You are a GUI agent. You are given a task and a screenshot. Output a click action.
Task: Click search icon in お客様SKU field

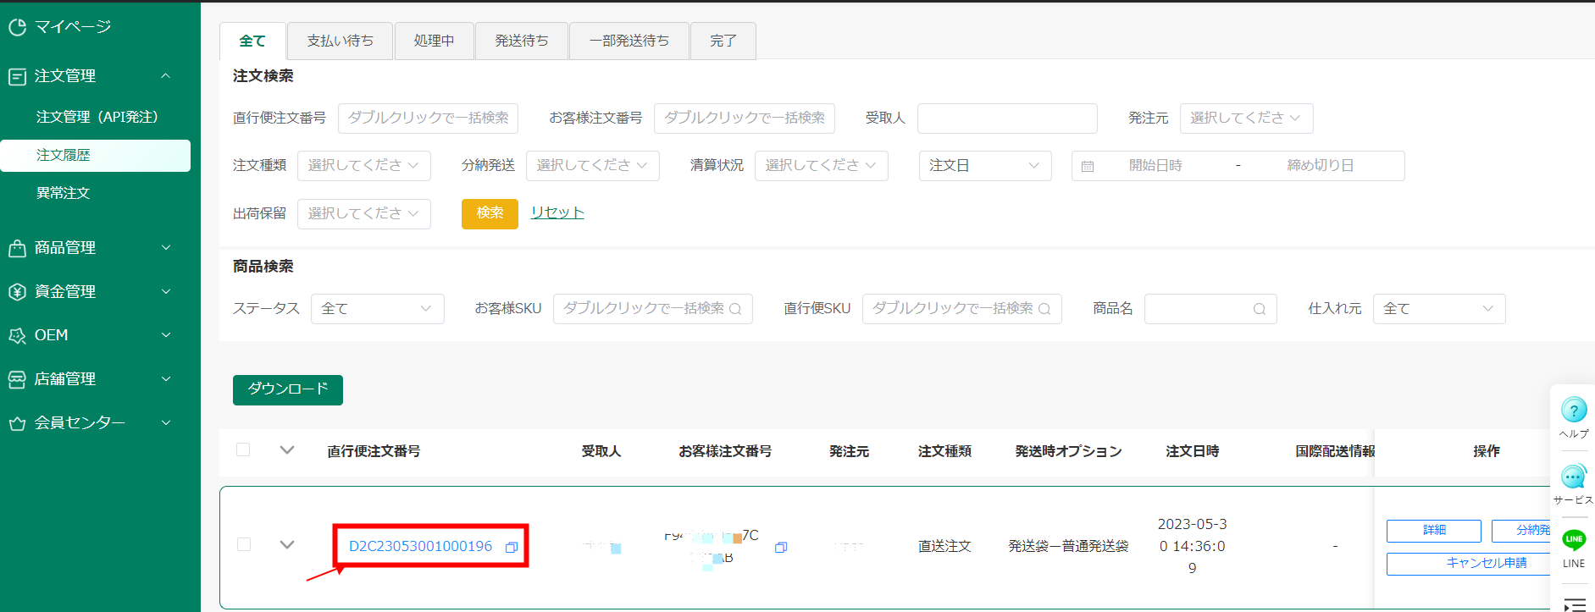735,309
